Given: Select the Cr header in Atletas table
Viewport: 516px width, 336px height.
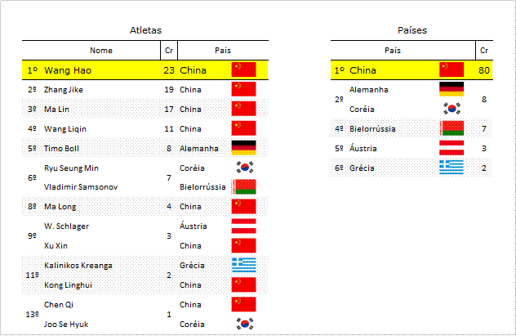Looking at the screenshot, I should (x=169, y=51).
